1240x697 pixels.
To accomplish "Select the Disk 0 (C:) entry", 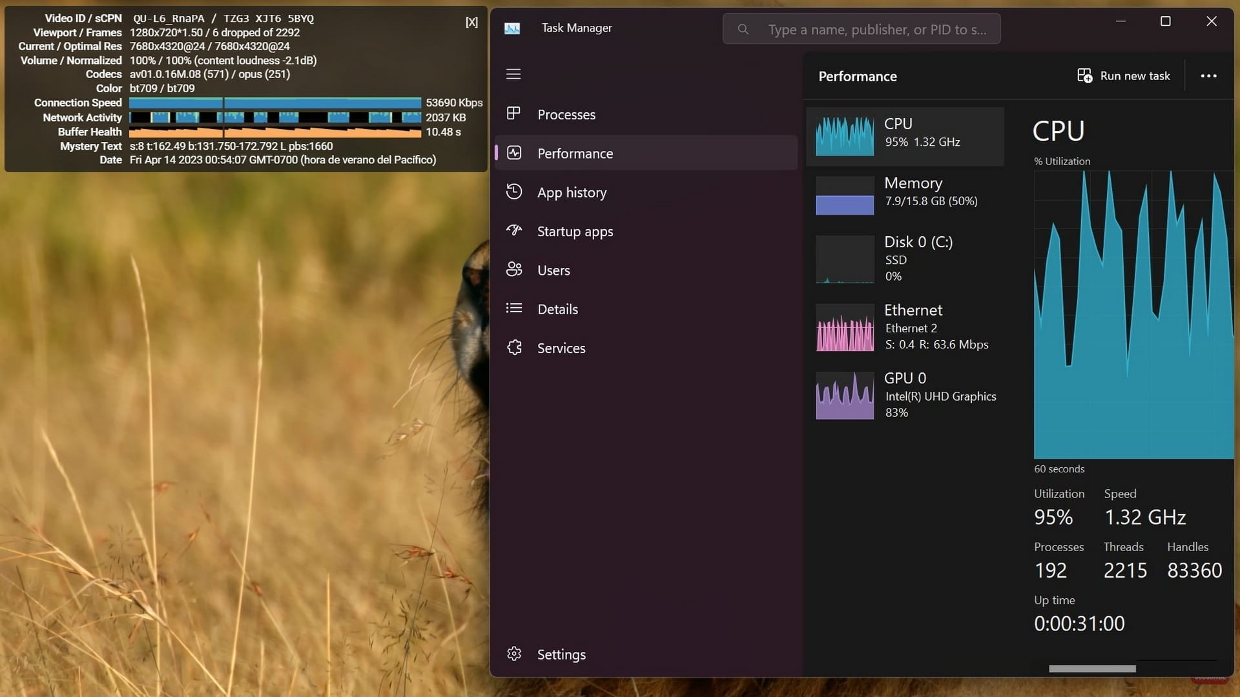I will (904, 259).
